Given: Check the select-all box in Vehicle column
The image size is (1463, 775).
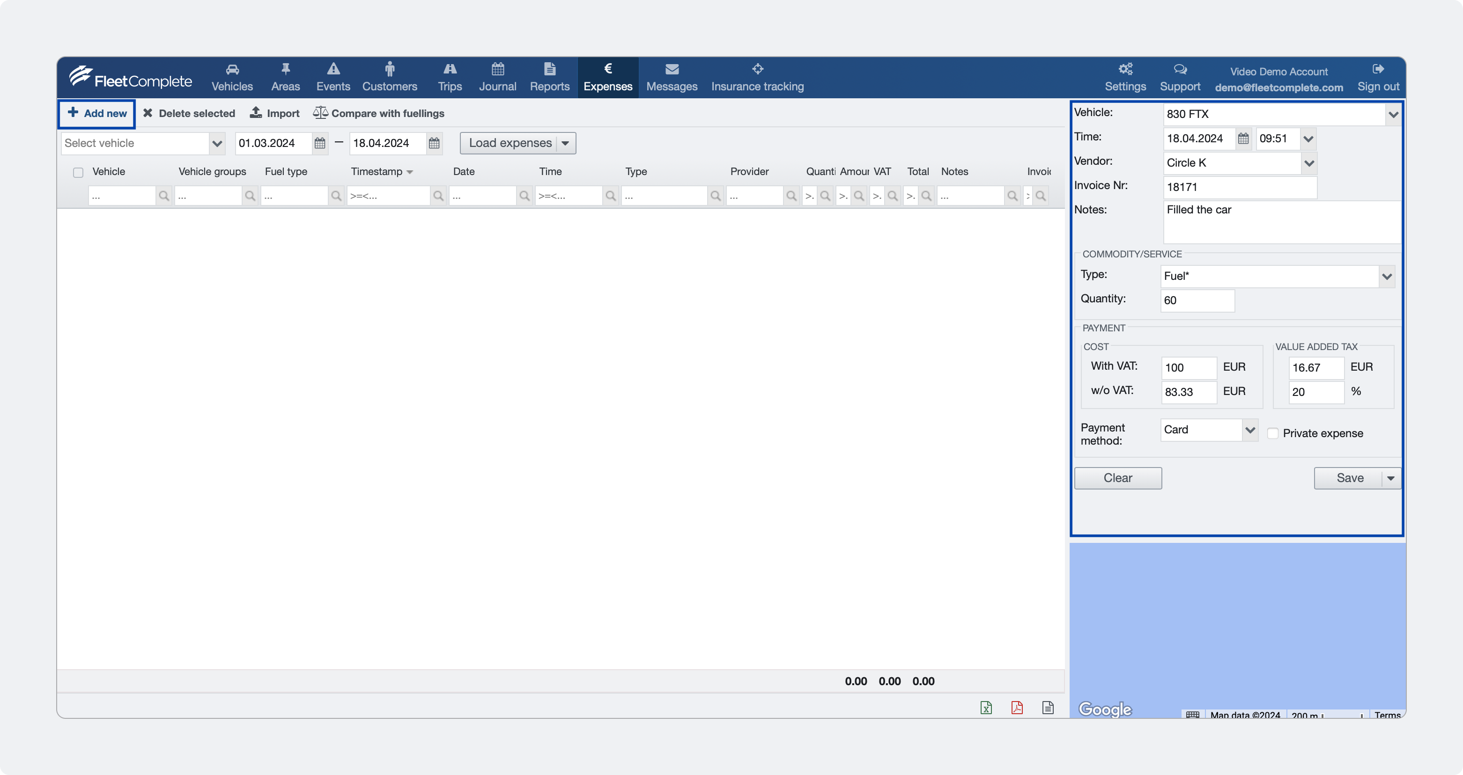Looking at the screenshot, I should pos(78,172).
